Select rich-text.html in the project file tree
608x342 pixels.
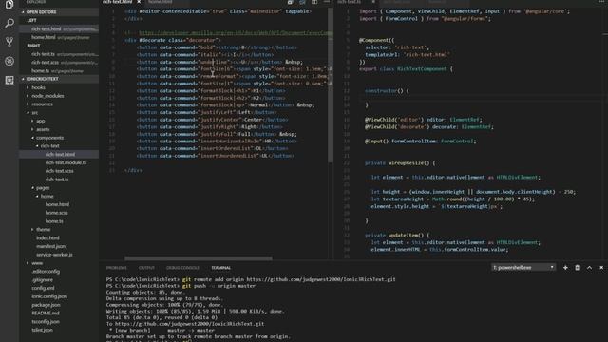(60, 154)
